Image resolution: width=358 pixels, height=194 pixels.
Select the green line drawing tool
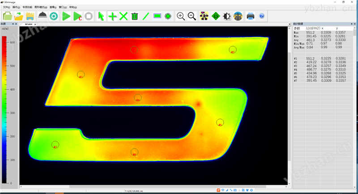coord(146,16)
